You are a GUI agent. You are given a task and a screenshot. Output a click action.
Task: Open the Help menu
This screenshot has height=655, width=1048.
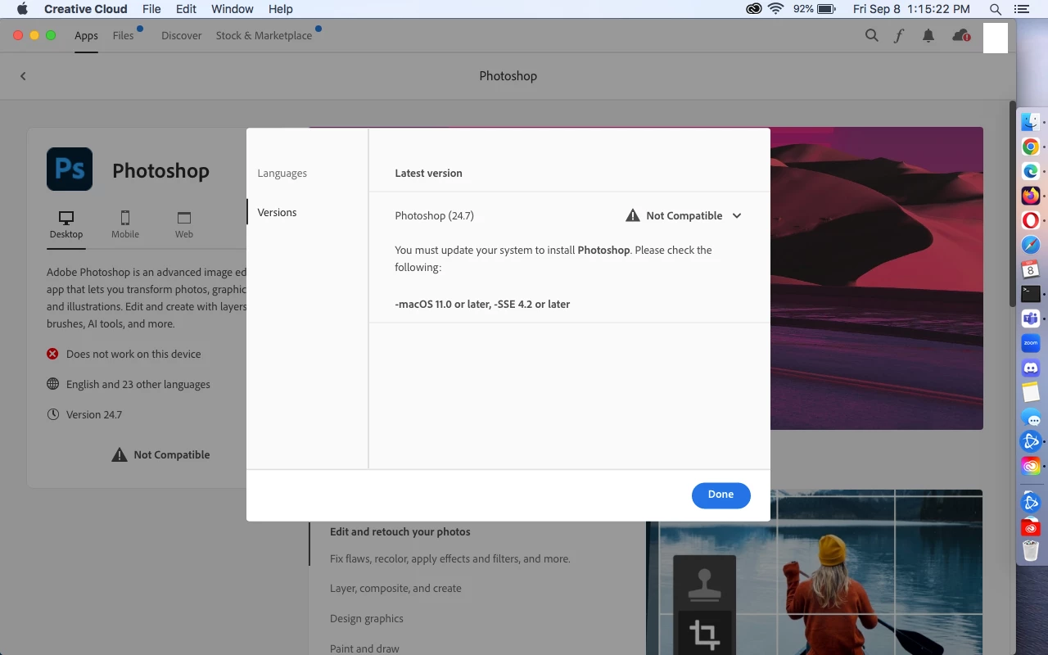tap(281, 9)
